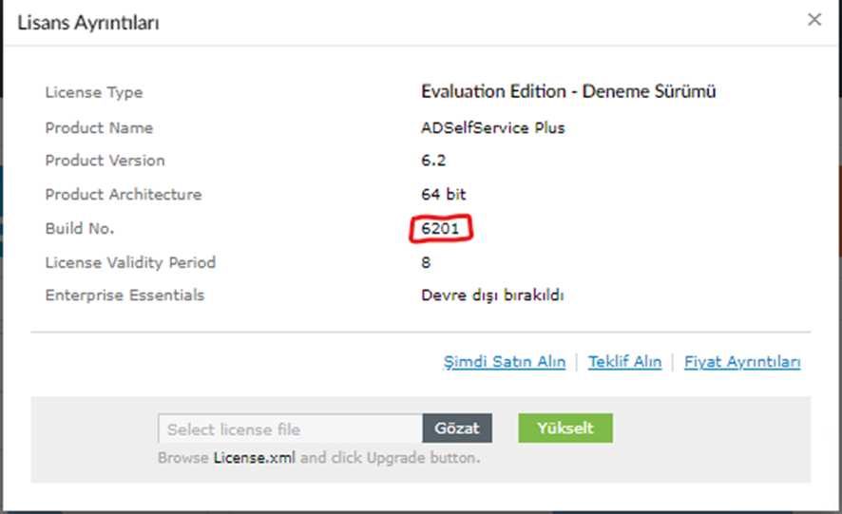Click the Lisans Ayrıntıları dialog title
Image resolution: width=842 pixels, height=514 pixels.
coord(88,23)
